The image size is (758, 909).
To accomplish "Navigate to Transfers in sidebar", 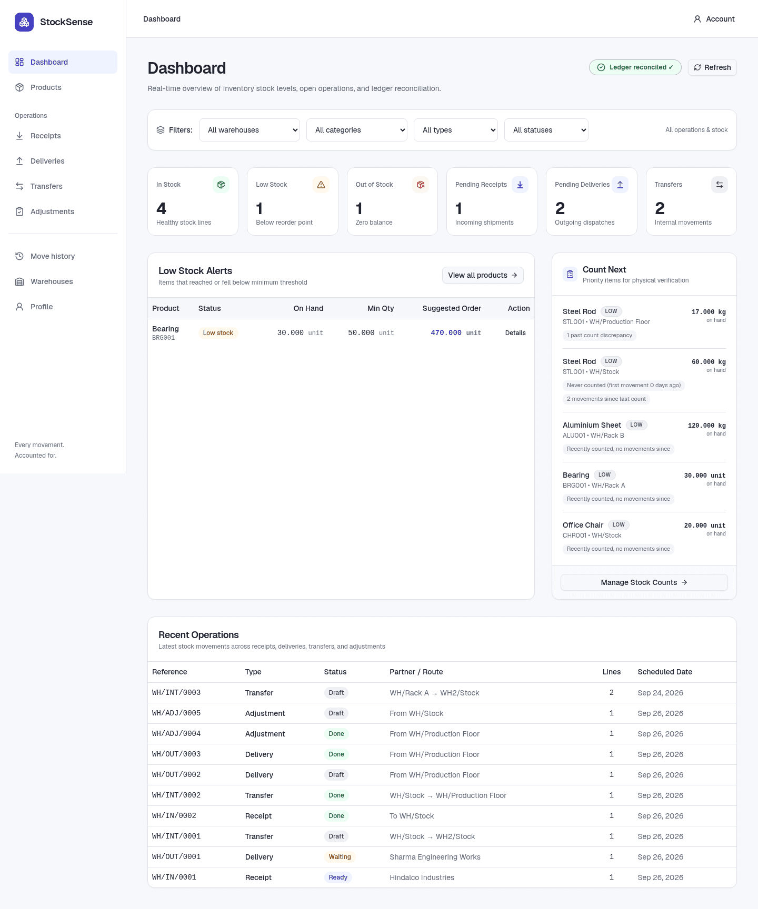I will pos(63,186).
